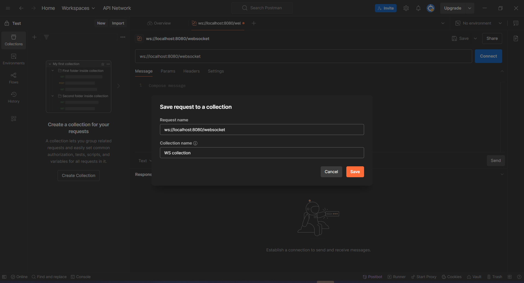Go back with the left arrow
The width and height of the screenshot is (524, 283).
[x=21, y=8]
